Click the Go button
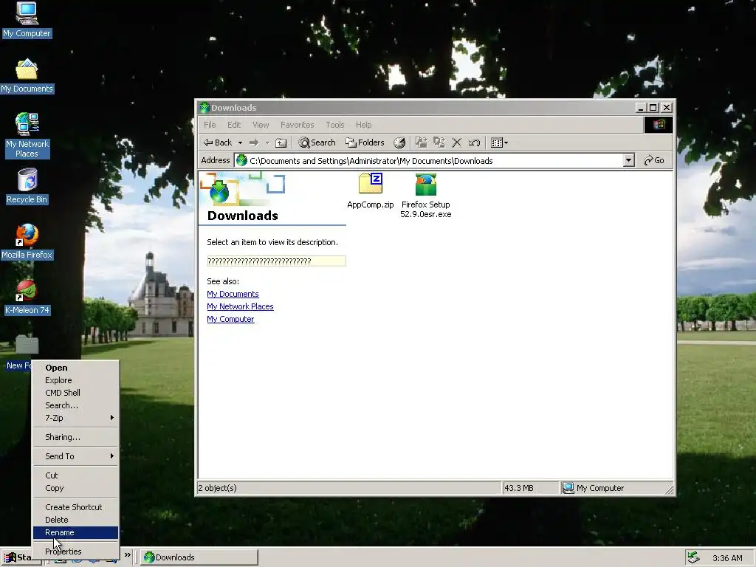756x567 pixels. [x=654, y=160]
